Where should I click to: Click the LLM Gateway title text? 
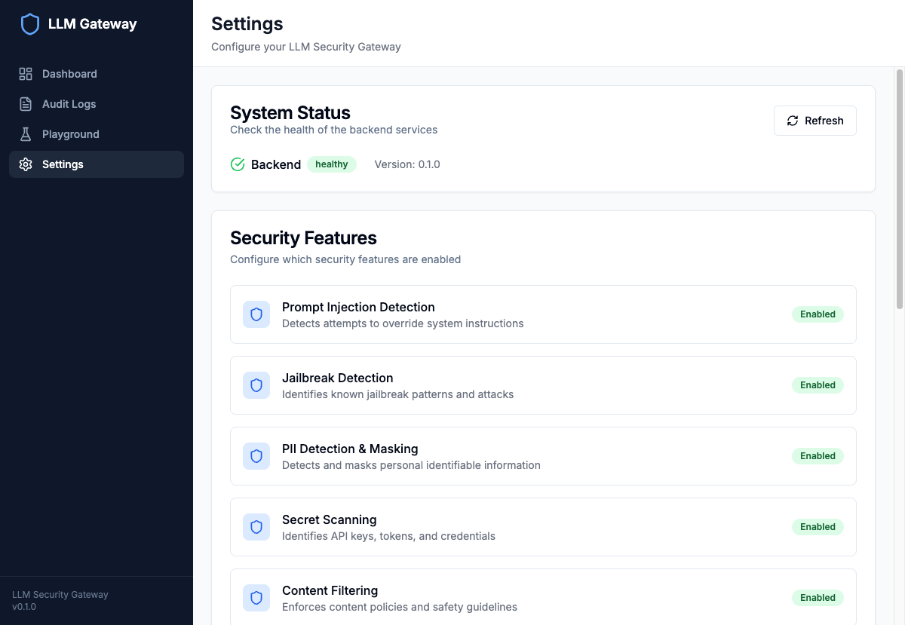(x=93, y=24)
